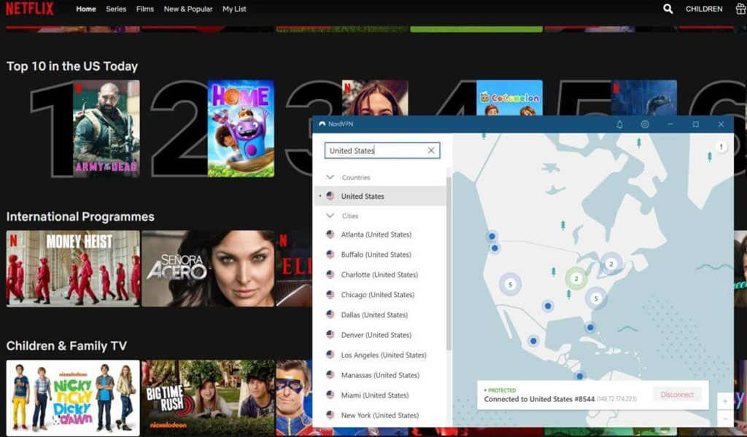Click the exclamation info icon on map
Image resolution: width=747 pixels, height=437 pixels.
(x=721, y=147)
